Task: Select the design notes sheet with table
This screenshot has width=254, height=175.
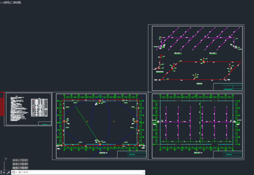Action: (28, 109)
